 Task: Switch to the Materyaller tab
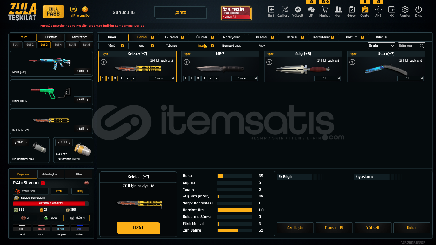click(x=231, y=37)
